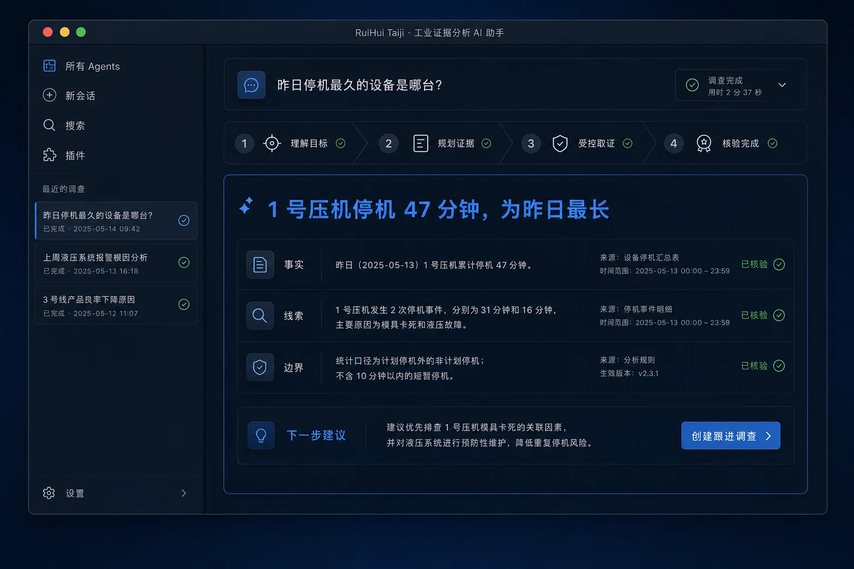Click the check mark after 核验完成

pos(772,143)
